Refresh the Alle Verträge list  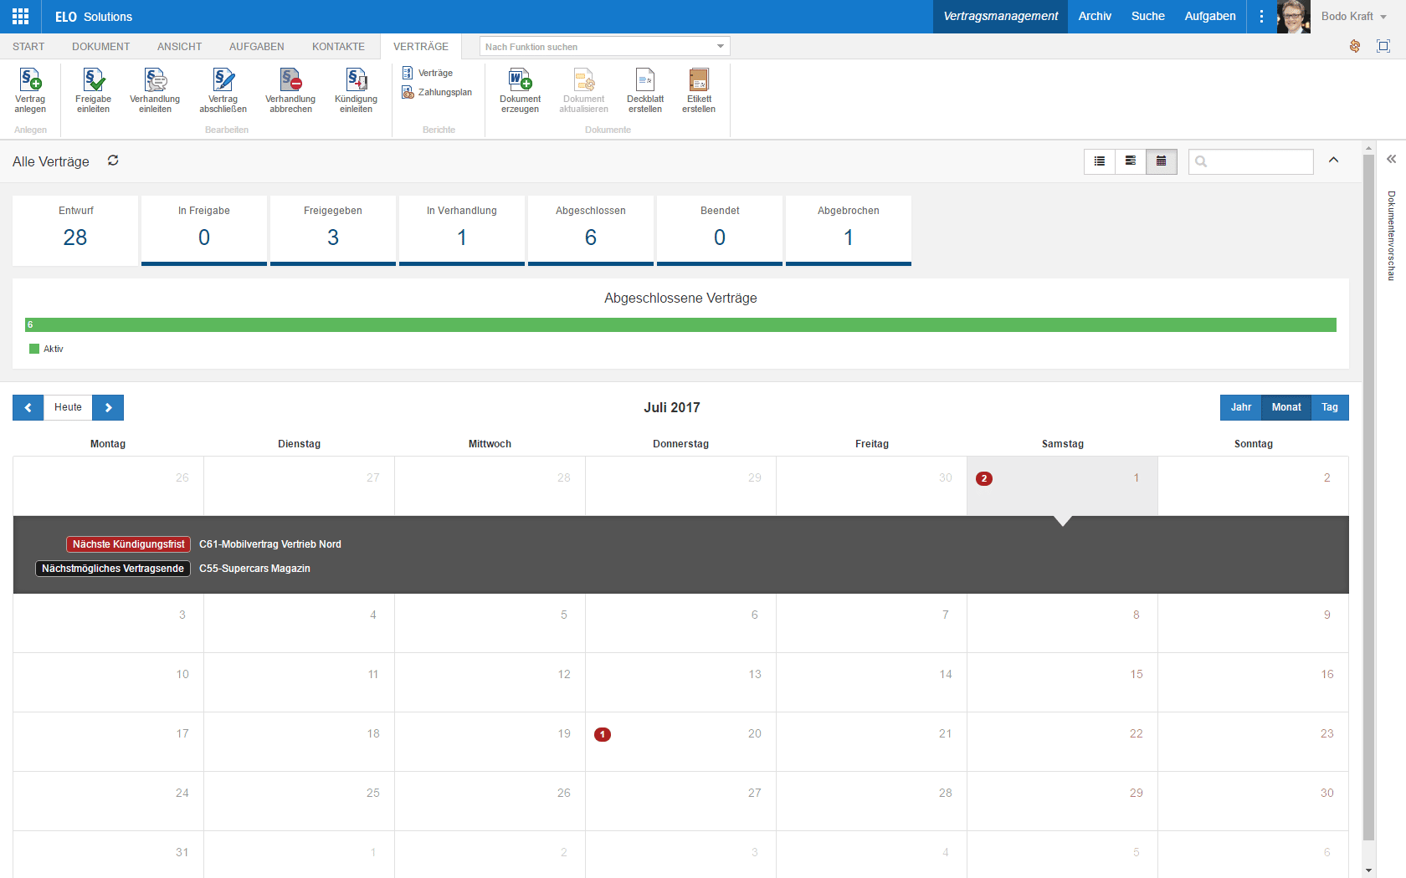(113, 161)
